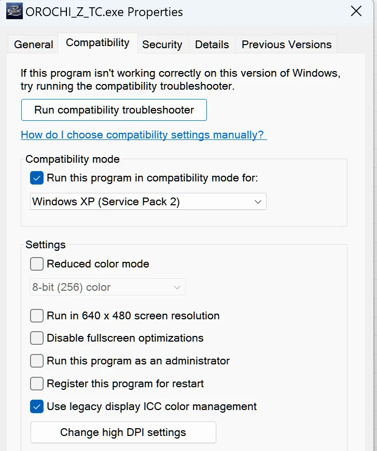The height and width of the screenshot is (451, 377).
Task: Select the Previous Versions tab
Action: 286,45
